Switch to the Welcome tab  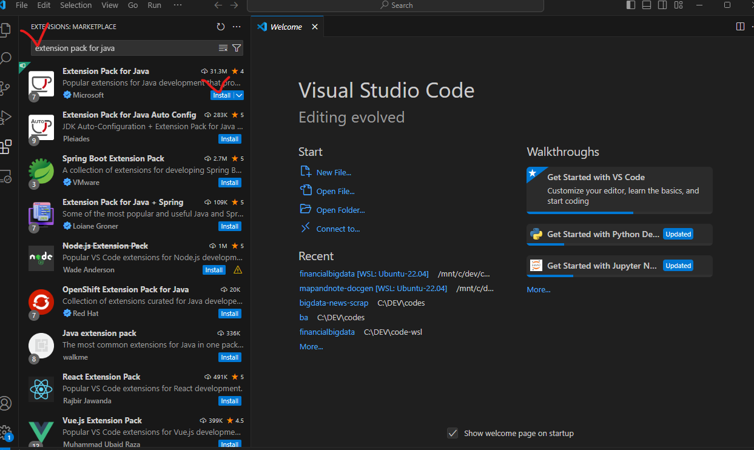pyautogui.click(x=285, y=26)
